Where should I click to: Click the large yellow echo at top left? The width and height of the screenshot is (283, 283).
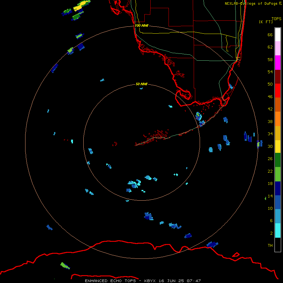coord(81,5)
